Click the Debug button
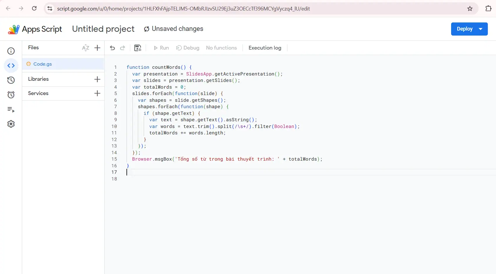496x274 pixels. tap(188, 48)
